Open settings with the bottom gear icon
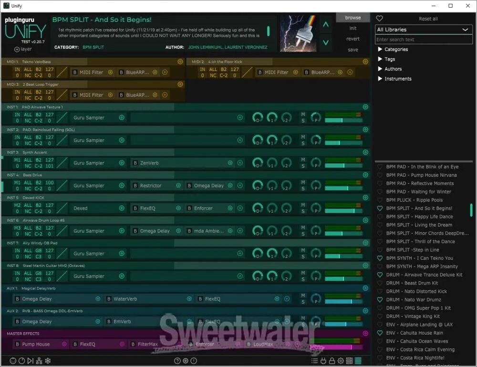The image size is (477, 367). (x=341, y=361)
